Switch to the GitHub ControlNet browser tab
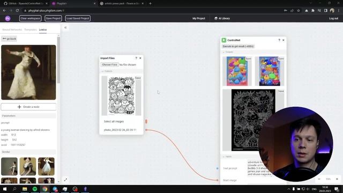Screen dimensions: 343x193 tap(25, 4)
